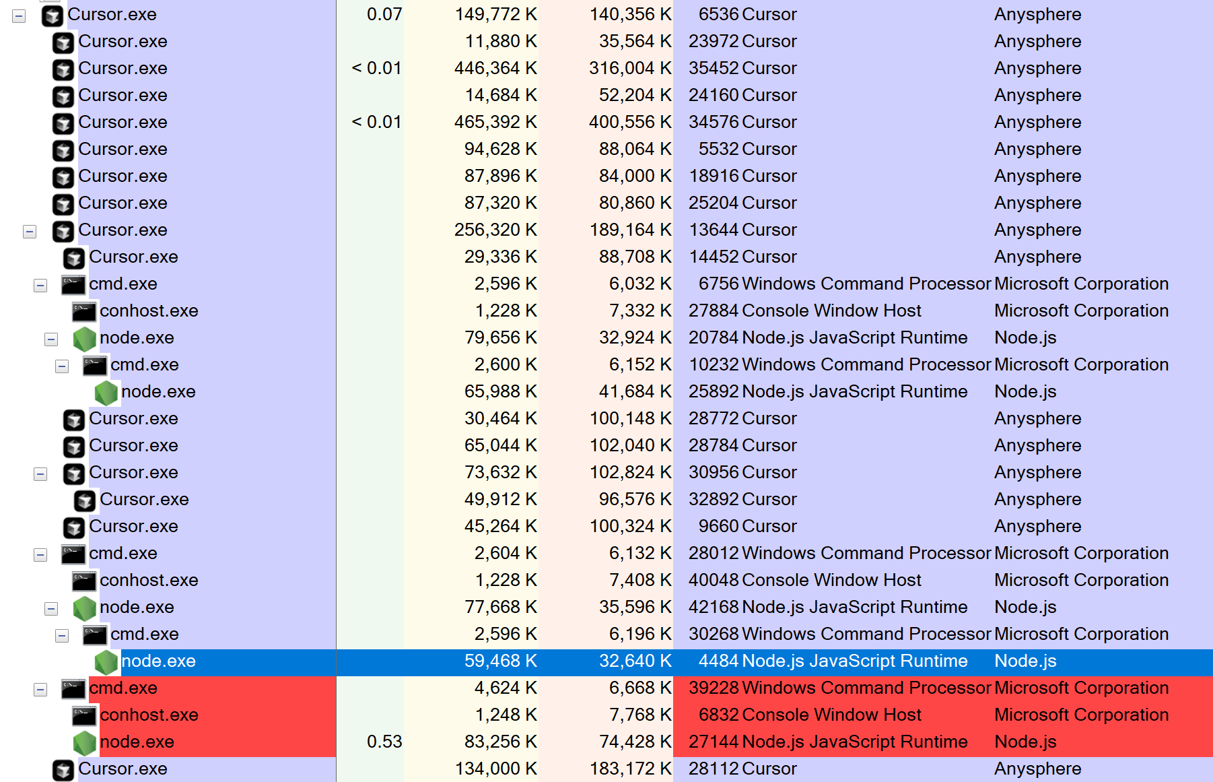Click the node.exe icon for PID 42168
The image size is (1213, 782).
coord(85,607)
